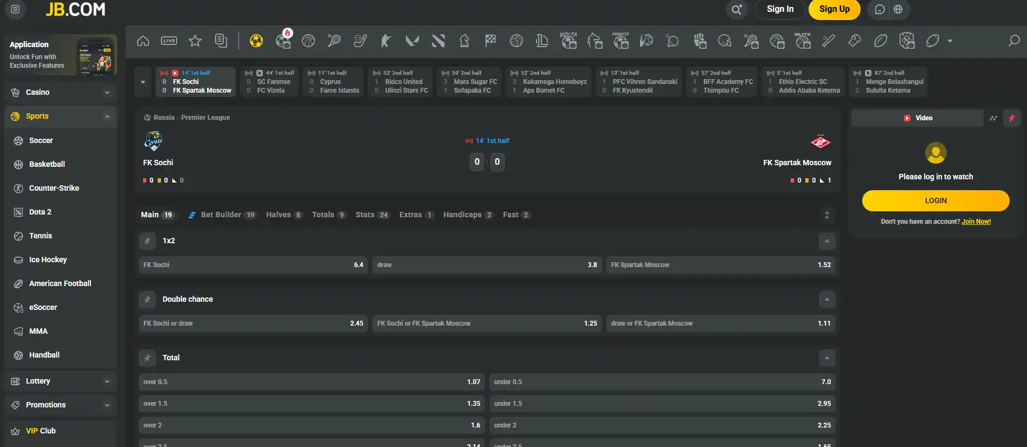
Task: Open the language globe icon
Action: [898, 9]
